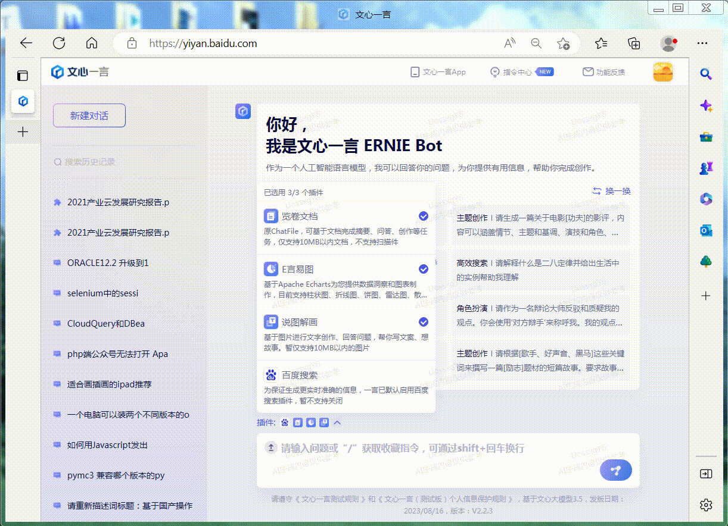
Task: Open Copilot sparkle icon in sidebar
Action: coord(706,106)
